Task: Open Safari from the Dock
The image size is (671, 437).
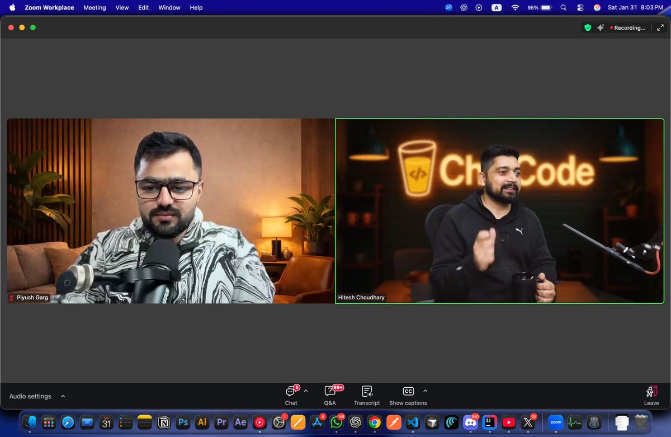Action: point(68,422)
